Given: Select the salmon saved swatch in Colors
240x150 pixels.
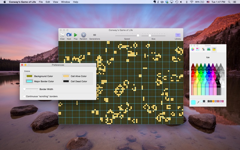Looking at the screenshot, I should pyautogui.click(x=218, y=101).
